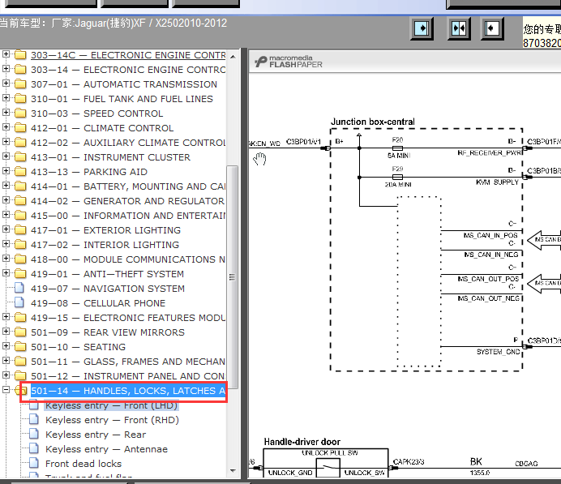This screenshot has width=561, height=484.
Task: Open Keyless entry — Antennae diagram
Action: [x=106, y=449]
